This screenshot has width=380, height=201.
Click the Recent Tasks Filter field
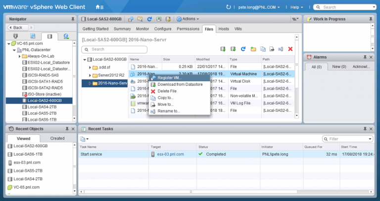pyautogui.click(x=348, y=139)
